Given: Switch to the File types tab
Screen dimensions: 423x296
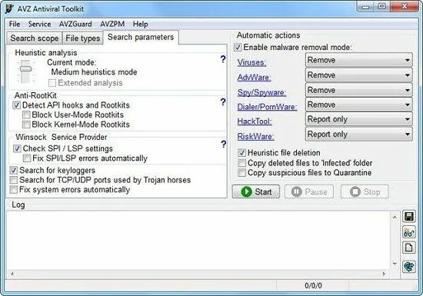Looking at the screenshot, I should tap(83, 38).
